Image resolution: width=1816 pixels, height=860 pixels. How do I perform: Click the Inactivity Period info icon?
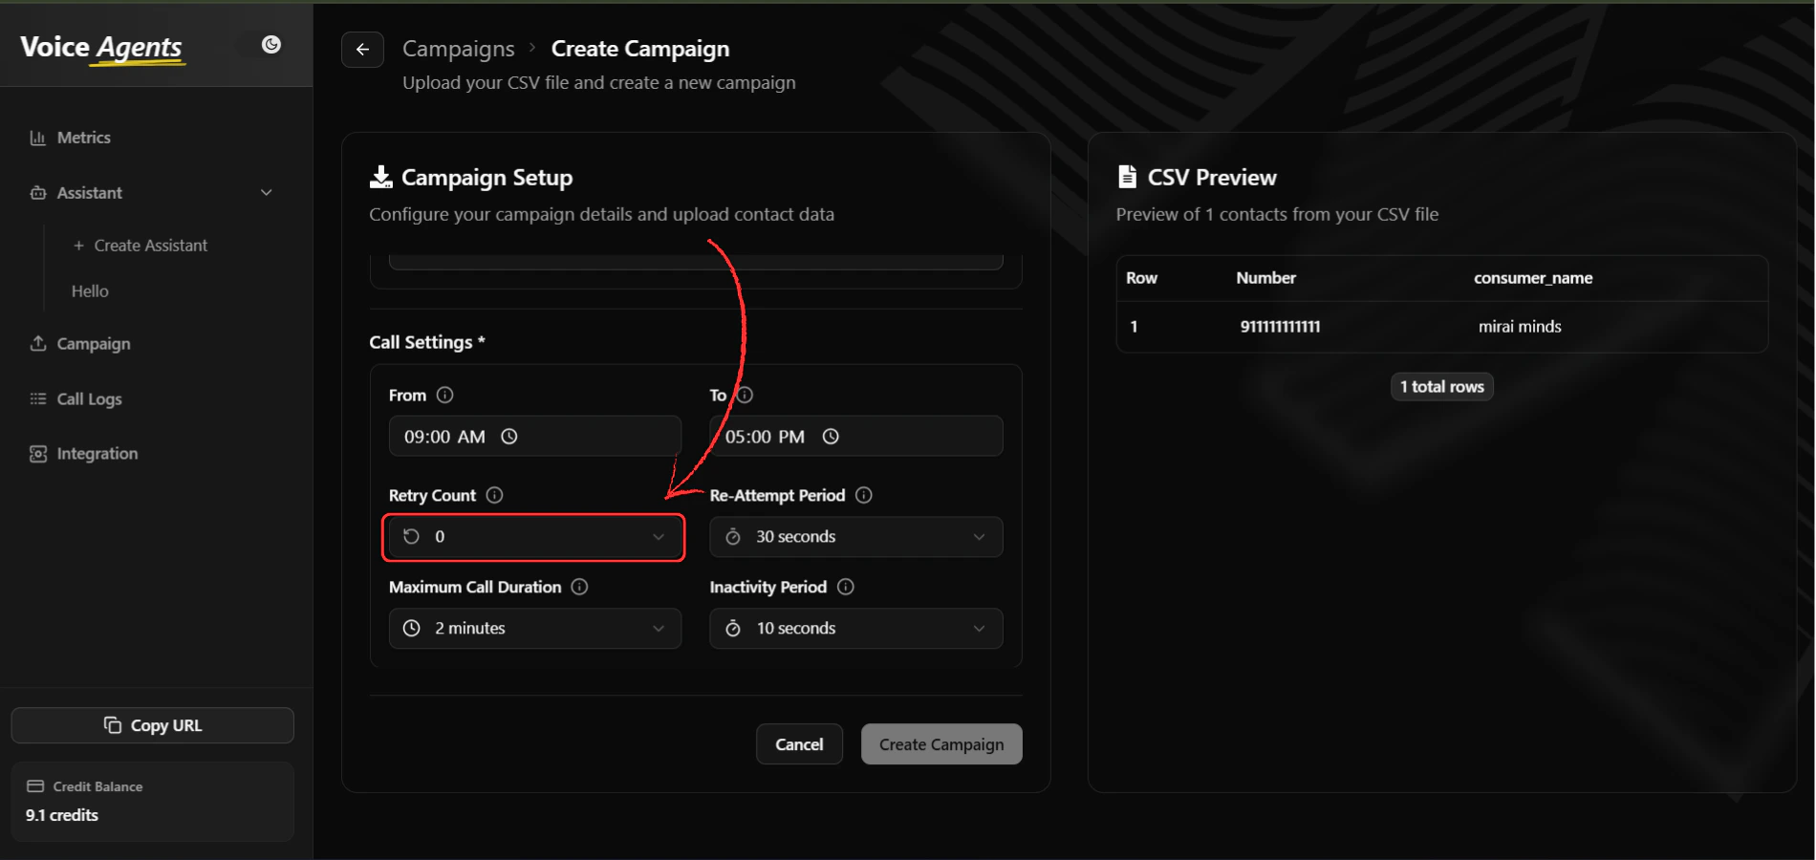pyautogui.click(x=846, y=587)
